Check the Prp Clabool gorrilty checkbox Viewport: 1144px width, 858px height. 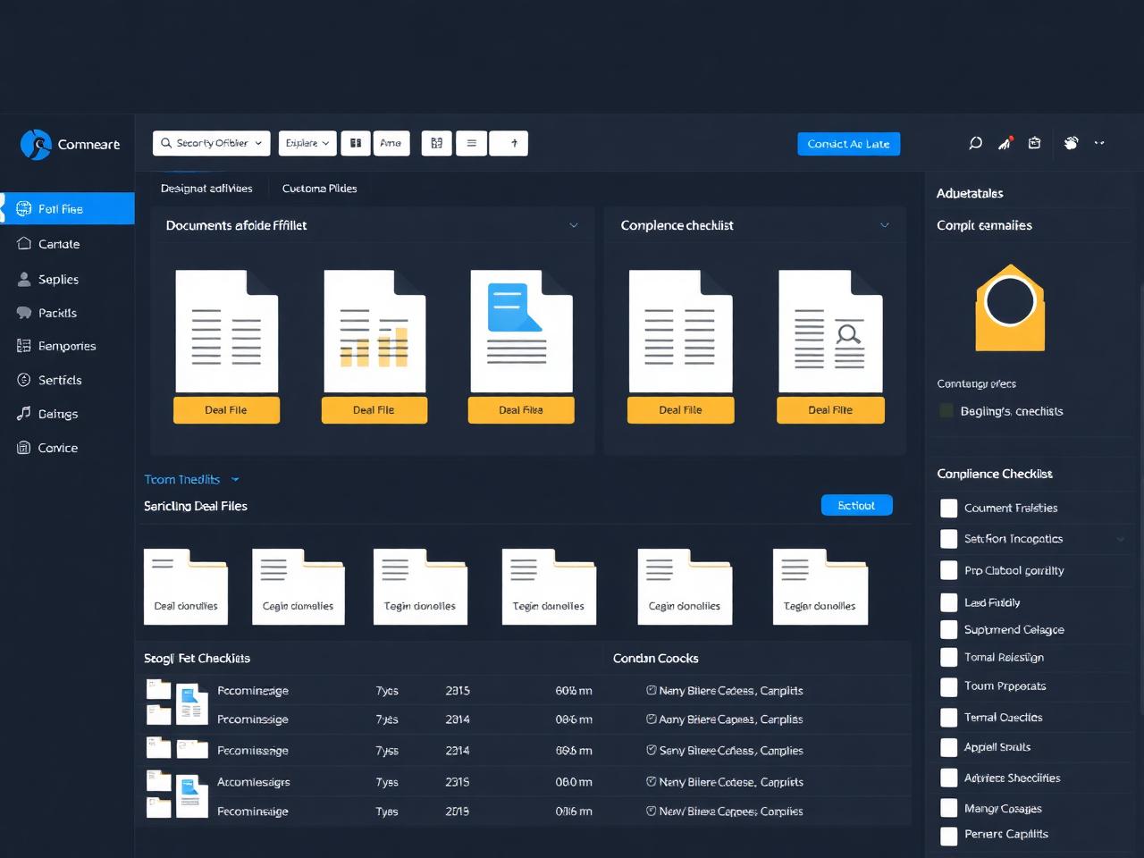(x=949, y=570)
